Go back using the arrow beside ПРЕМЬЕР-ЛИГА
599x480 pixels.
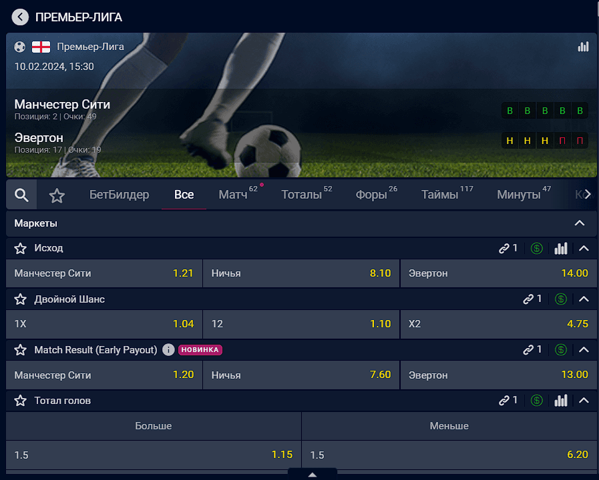20,17
